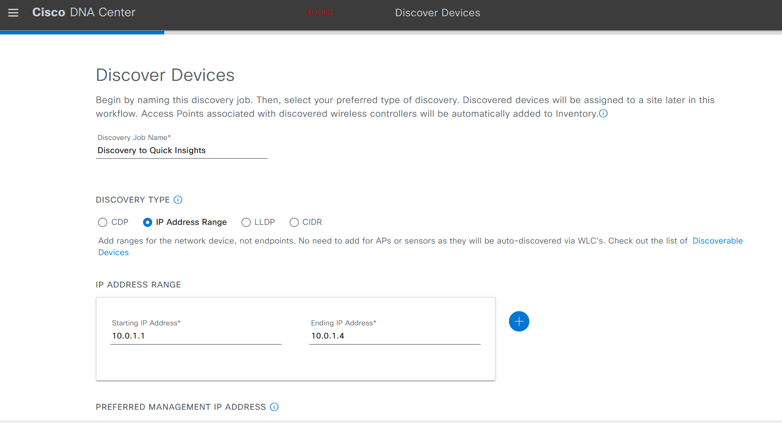Open Discovery Type info tooltip icon
Screen dimensions: 782x432
pos(178,200)
